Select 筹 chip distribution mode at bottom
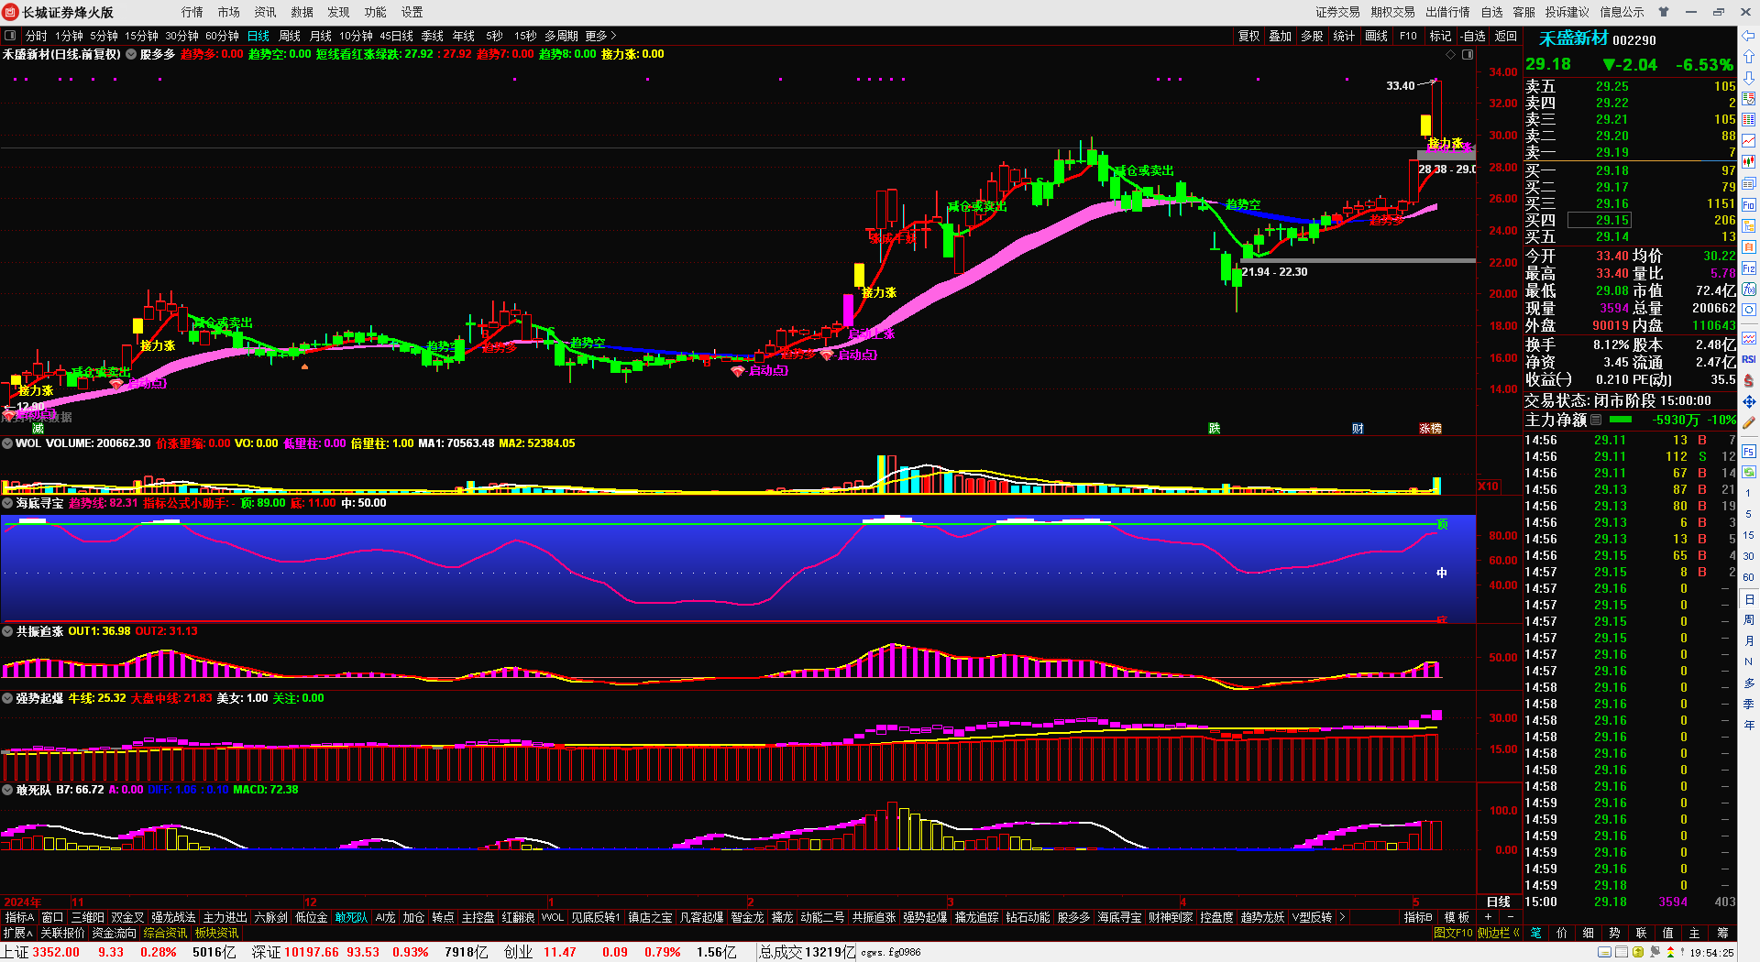 tap(1722, 933)
